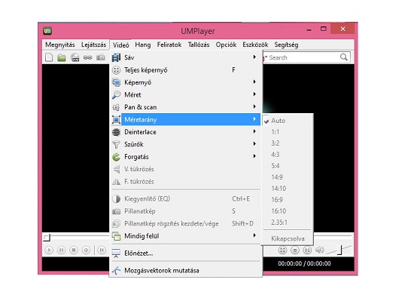414x298 pixels.
Task: Select 1:1 aspect ratio
Action: click(x=288, y=132)
